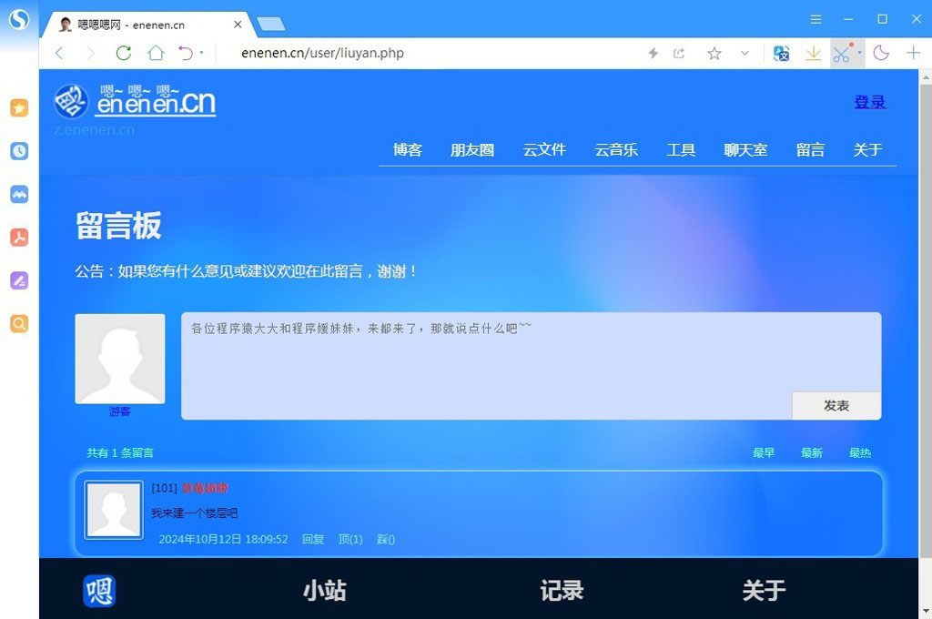This screenshot has height=619, width=932.
Task: Open the downloads icon
Action: point(813,54)
